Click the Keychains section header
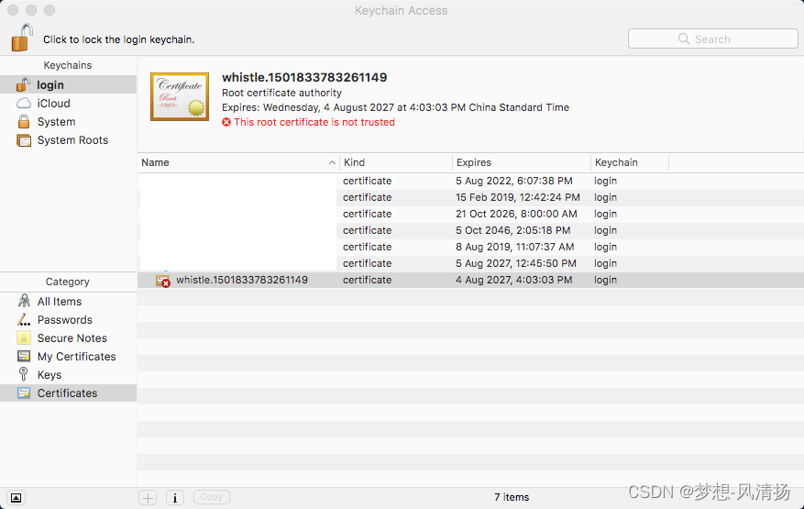The width and height of the screenshot is (804, 509). point(68,65)
